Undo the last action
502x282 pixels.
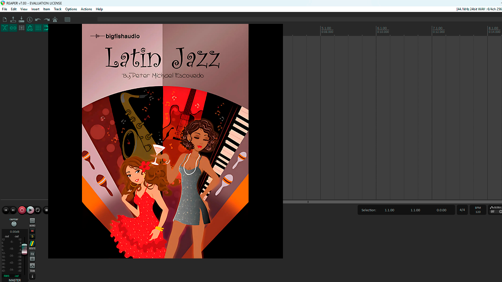click(x=38, y=19)
